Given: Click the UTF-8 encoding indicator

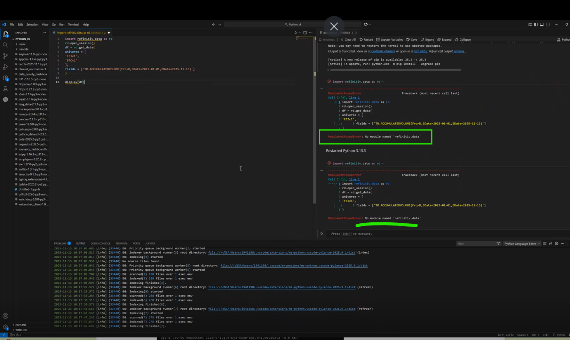Looking at the screenshot, I should [536, 334].
